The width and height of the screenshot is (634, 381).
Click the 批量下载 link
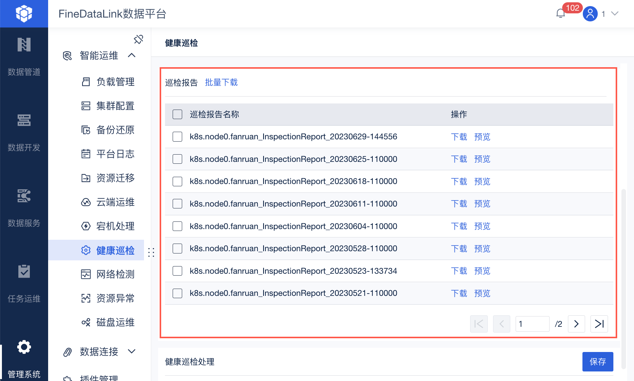tap(221, 82)
